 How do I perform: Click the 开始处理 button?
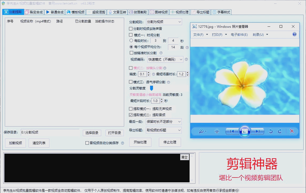(140, 142)
